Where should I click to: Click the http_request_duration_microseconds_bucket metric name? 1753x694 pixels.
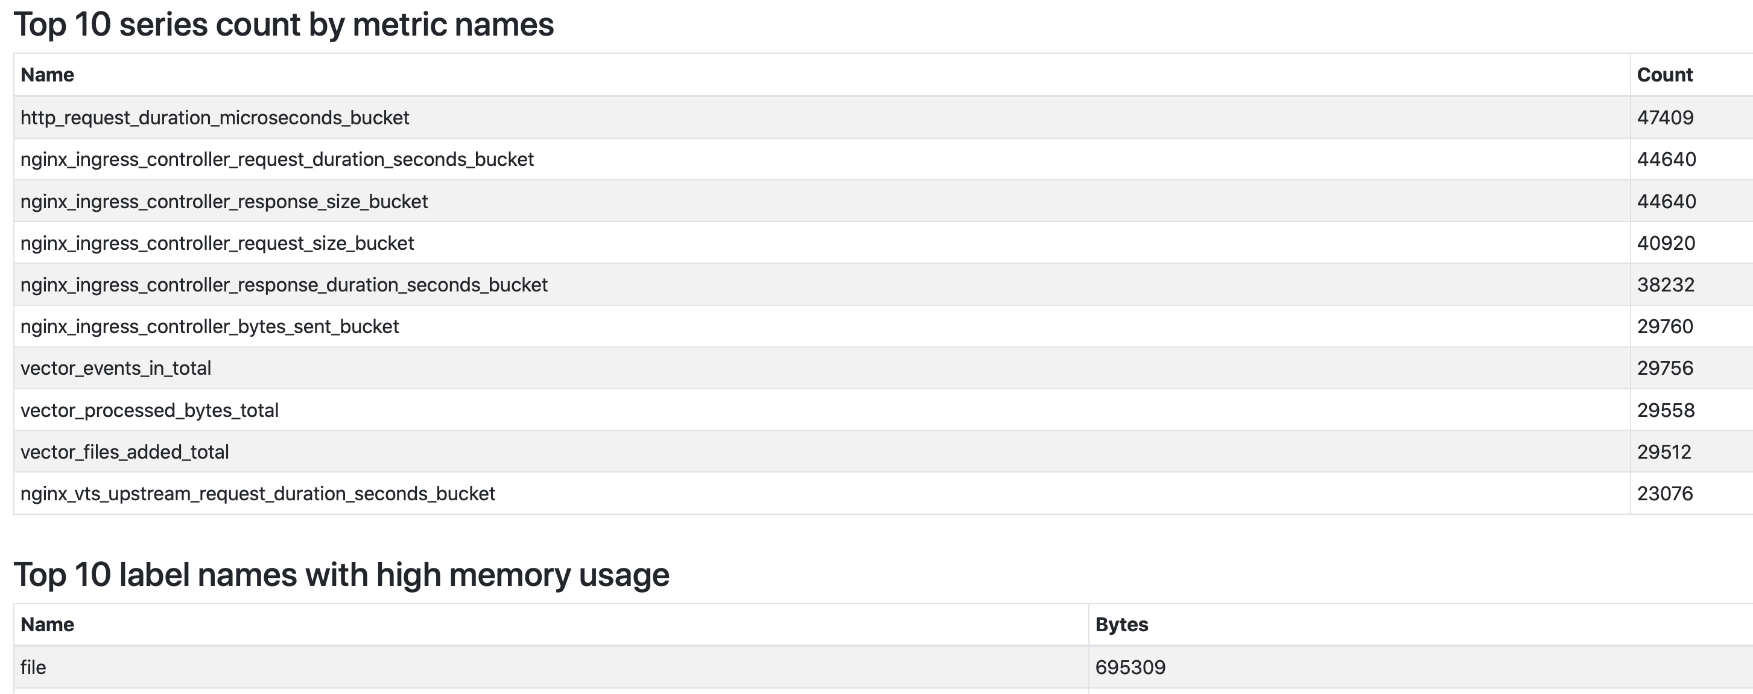pyautogui.click(x=214, y=118)
